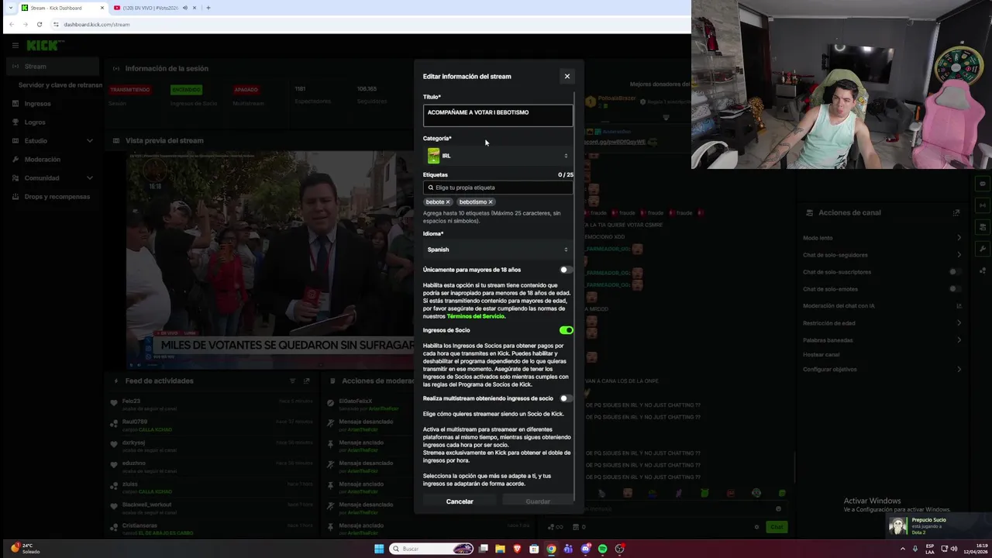The image size is (992, 558).
Task: Open a new browser tab
Action: click(x=208, y=8)
